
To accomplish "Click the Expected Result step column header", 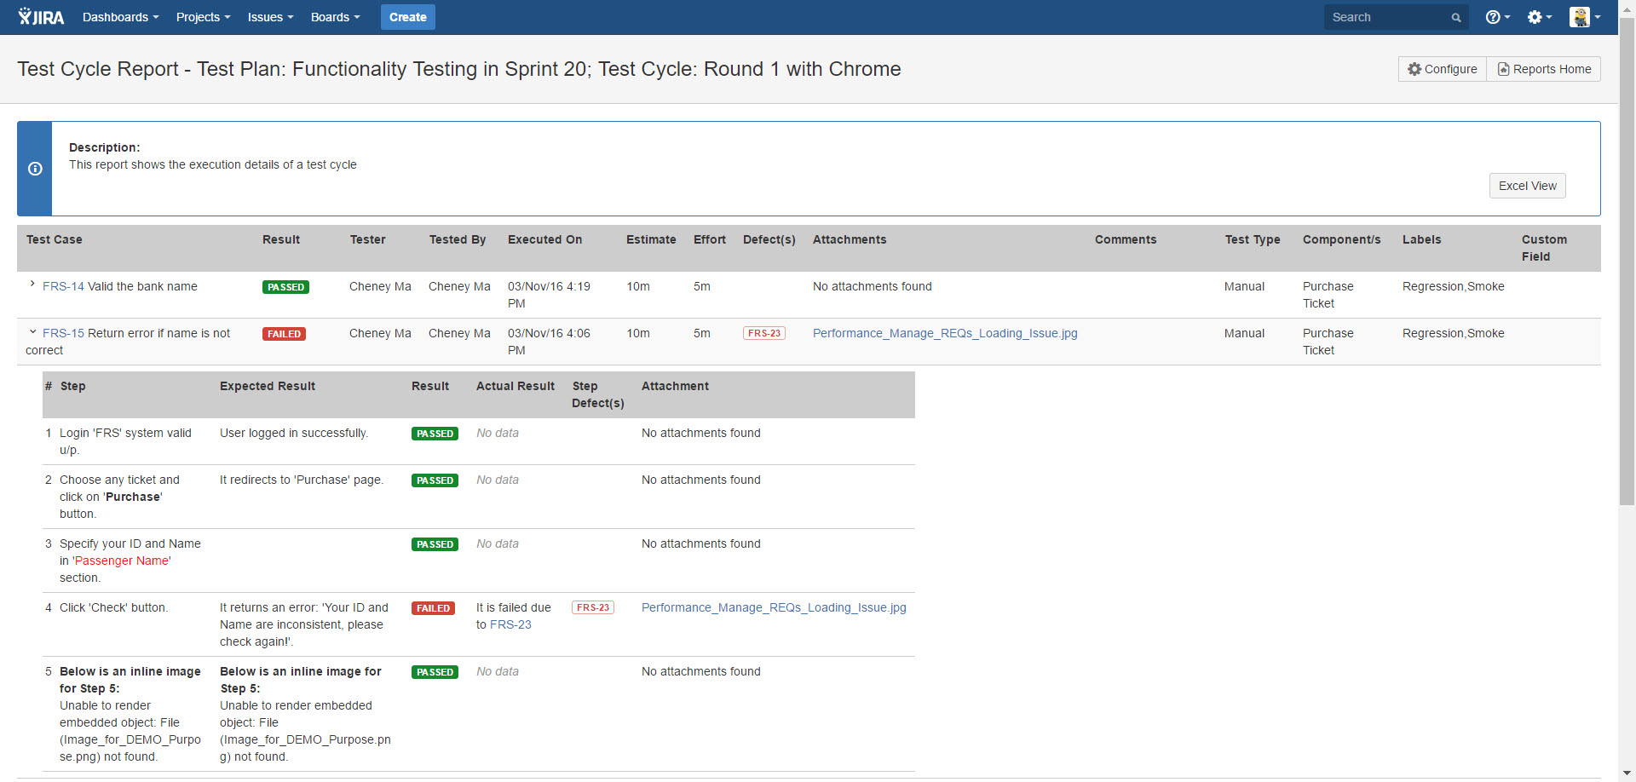I will (268, 386).
